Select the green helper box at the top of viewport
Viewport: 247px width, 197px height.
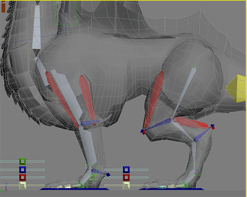[66, 13]
